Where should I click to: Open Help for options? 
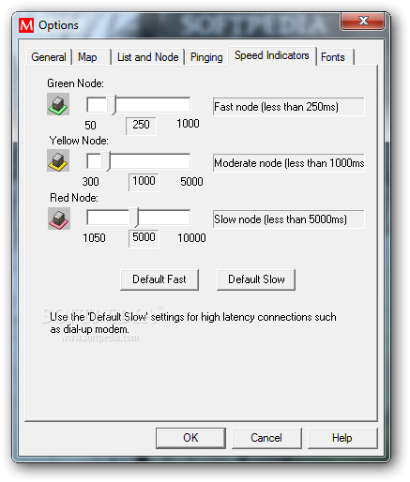(x=342, y=438)
